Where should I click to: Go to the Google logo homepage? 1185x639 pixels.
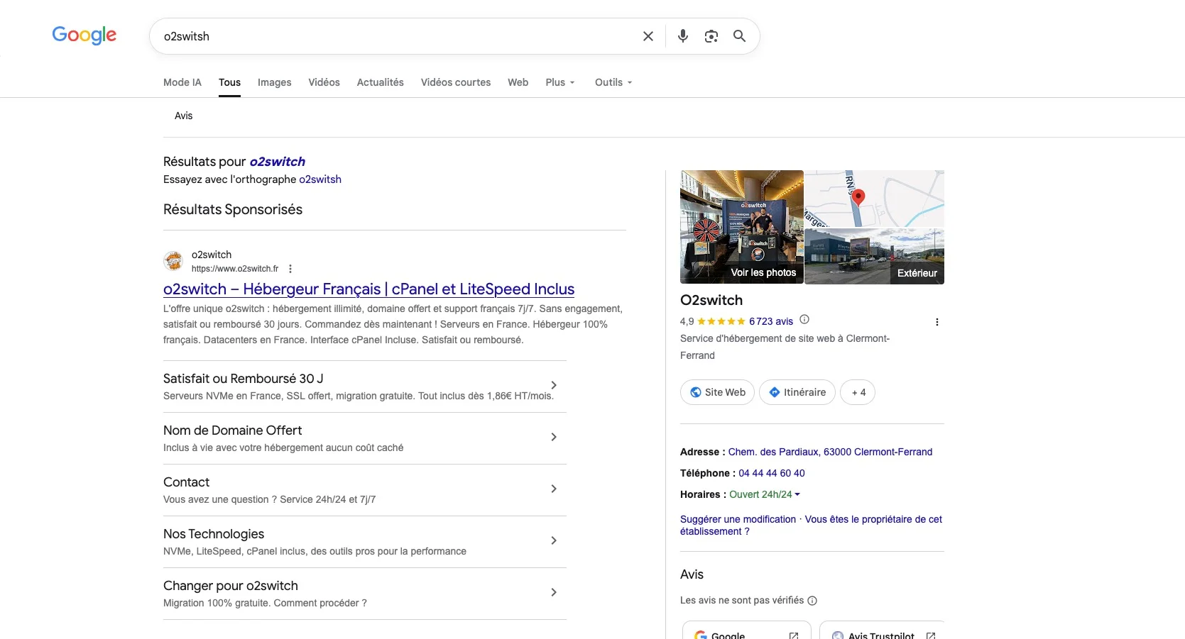[x=84, y=35]
